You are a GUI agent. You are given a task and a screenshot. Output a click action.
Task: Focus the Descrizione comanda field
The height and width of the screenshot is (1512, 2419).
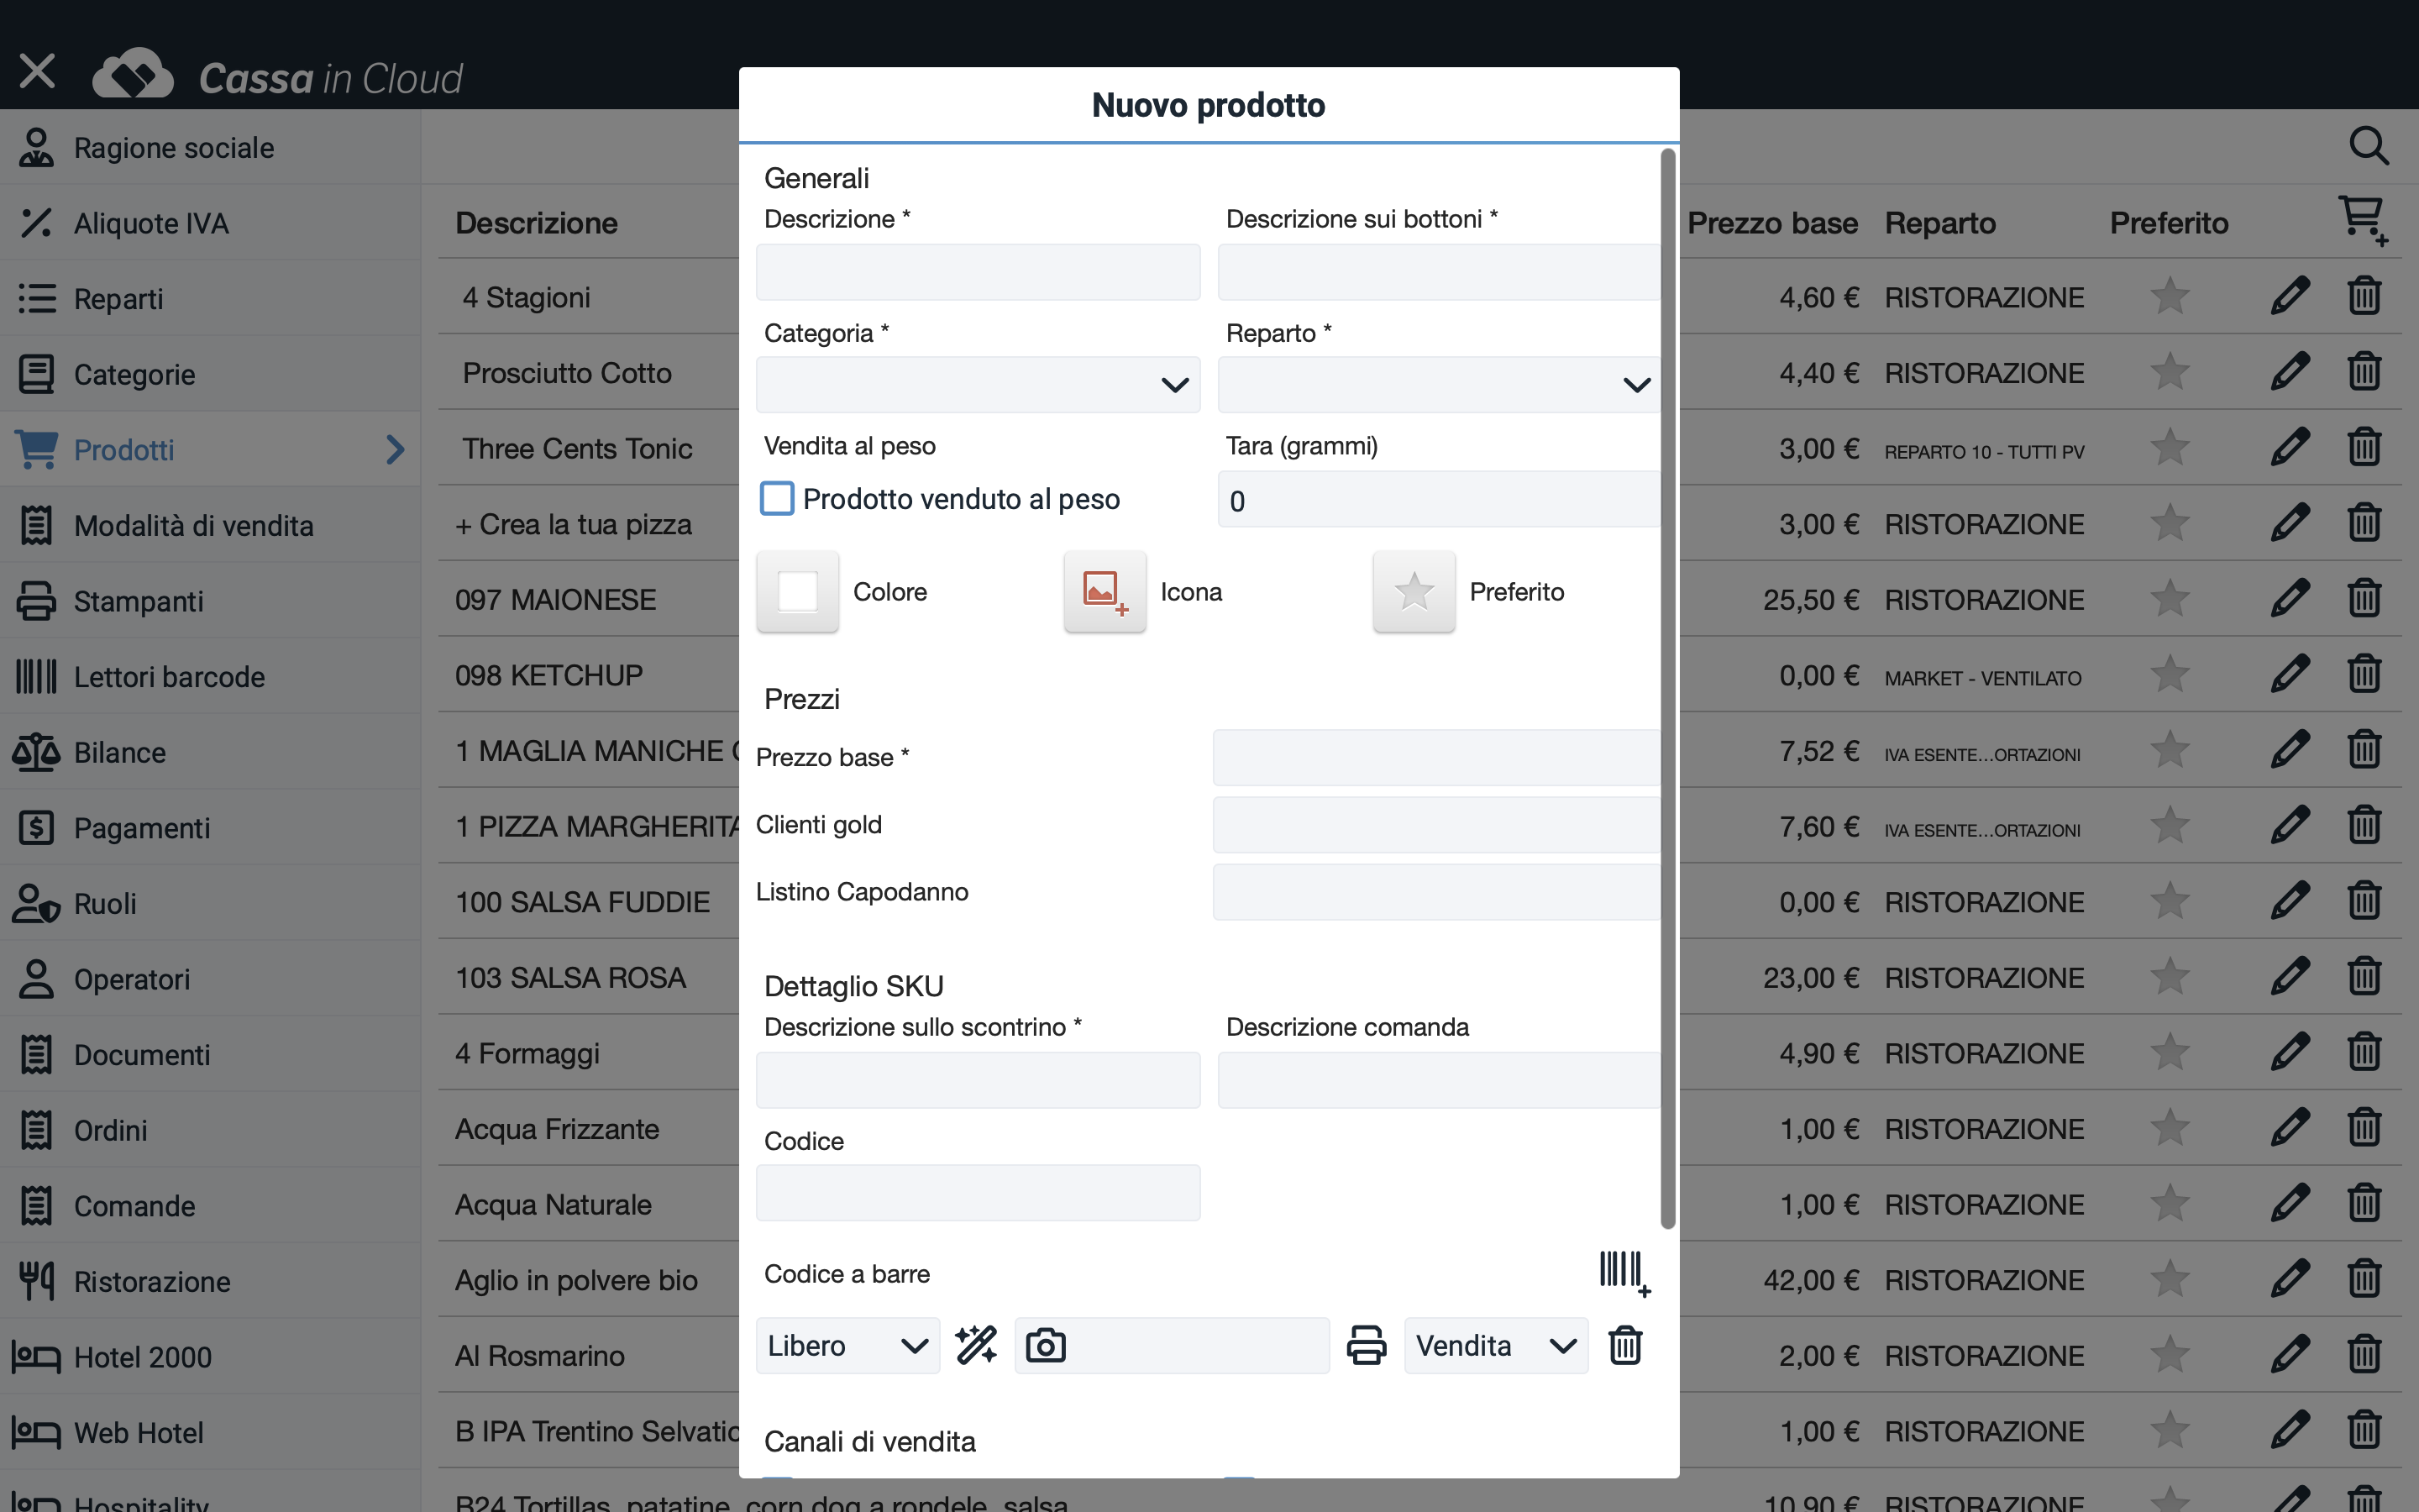point(1439,1079)
